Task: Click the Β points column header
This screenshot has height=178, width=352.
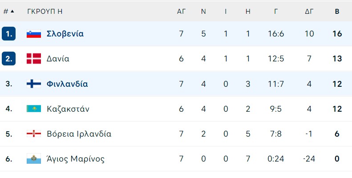Action: click(337, 11)
